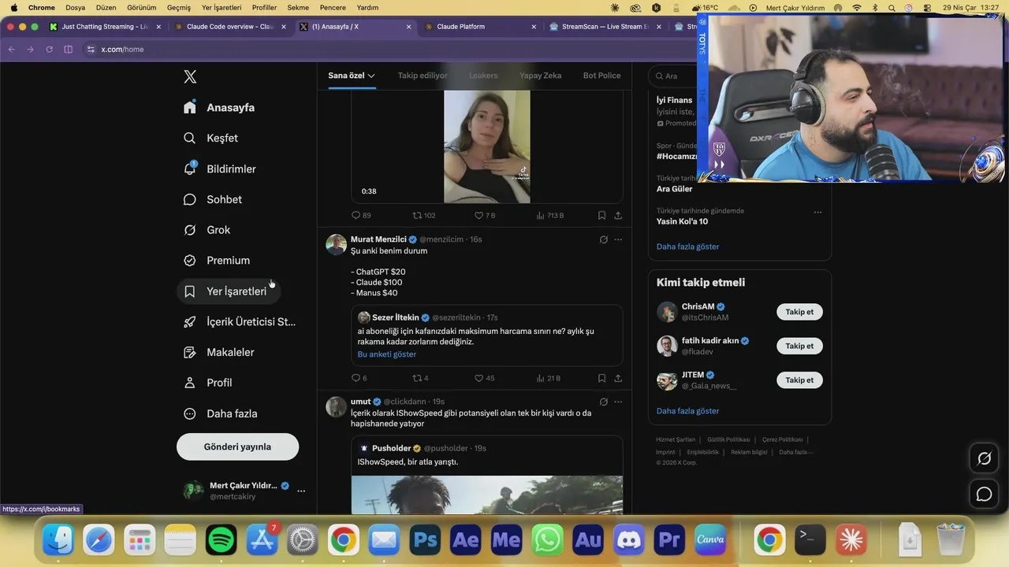1009x567 pixels.
Task: Follow JİTEM with Takip et
Action: click(799, 380)
